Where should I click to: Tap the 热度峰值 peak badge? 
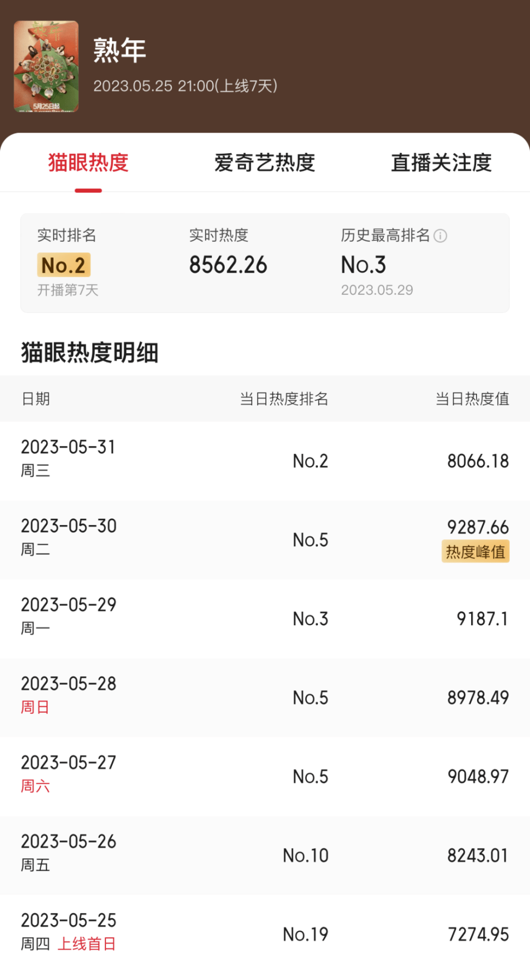(475, 552)
